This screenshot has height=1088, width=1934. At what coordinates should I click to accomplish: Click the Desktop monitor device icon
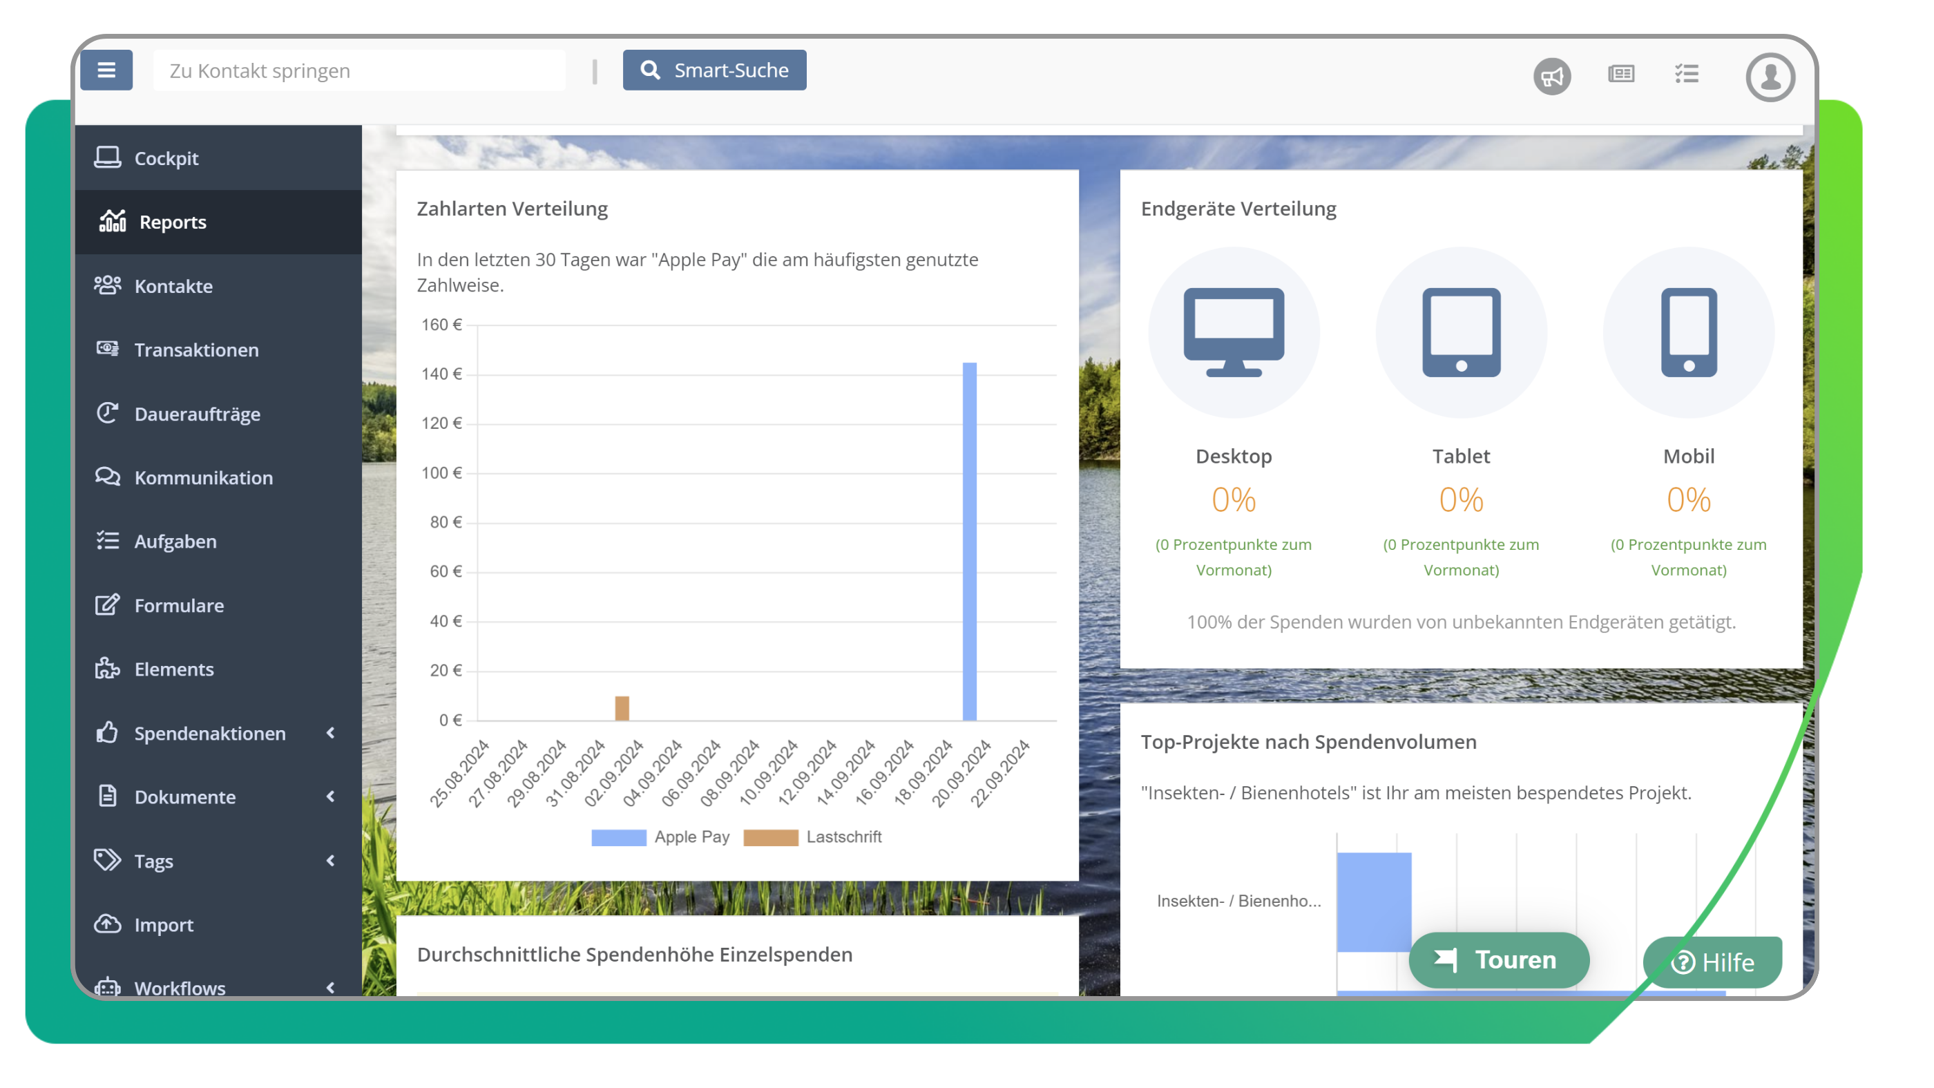[x=1234, y=332]
